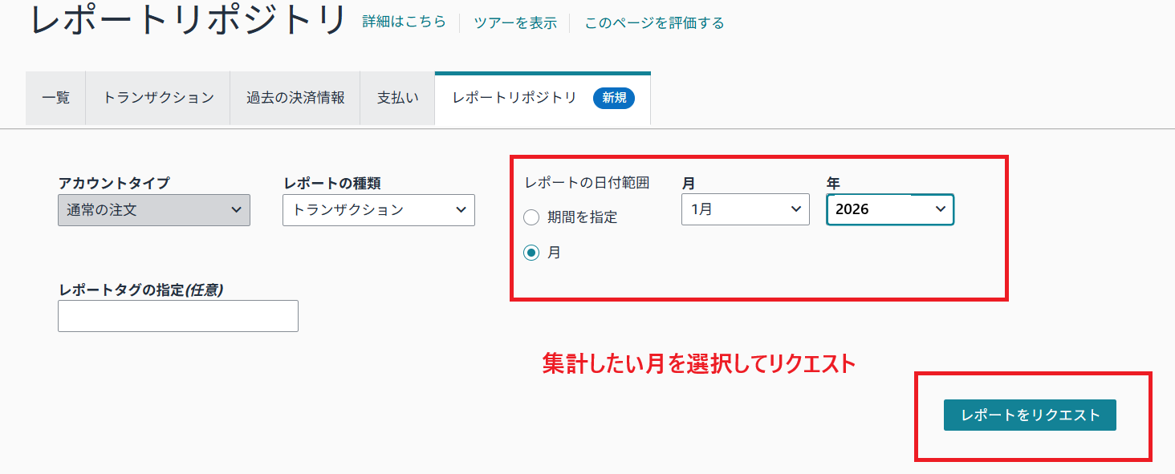
Task: Open the アカウントタイプ dropdown
Action: coord(152,210)
